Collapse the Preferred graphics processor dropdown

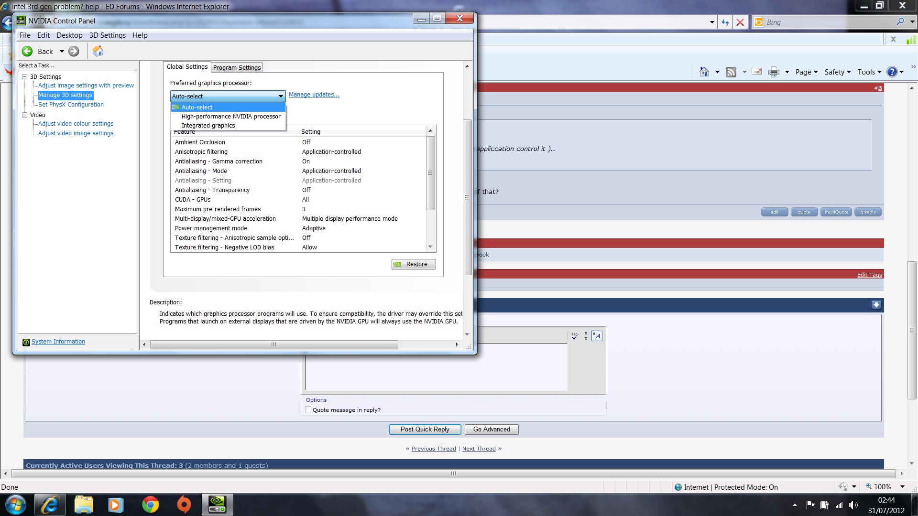point(281,96)
